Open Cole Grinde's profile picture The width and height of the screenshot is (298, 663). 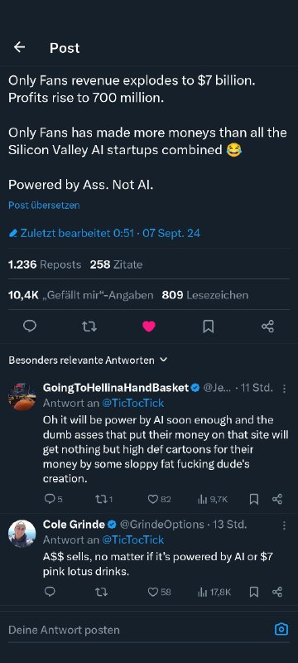(x=22, y=534)
